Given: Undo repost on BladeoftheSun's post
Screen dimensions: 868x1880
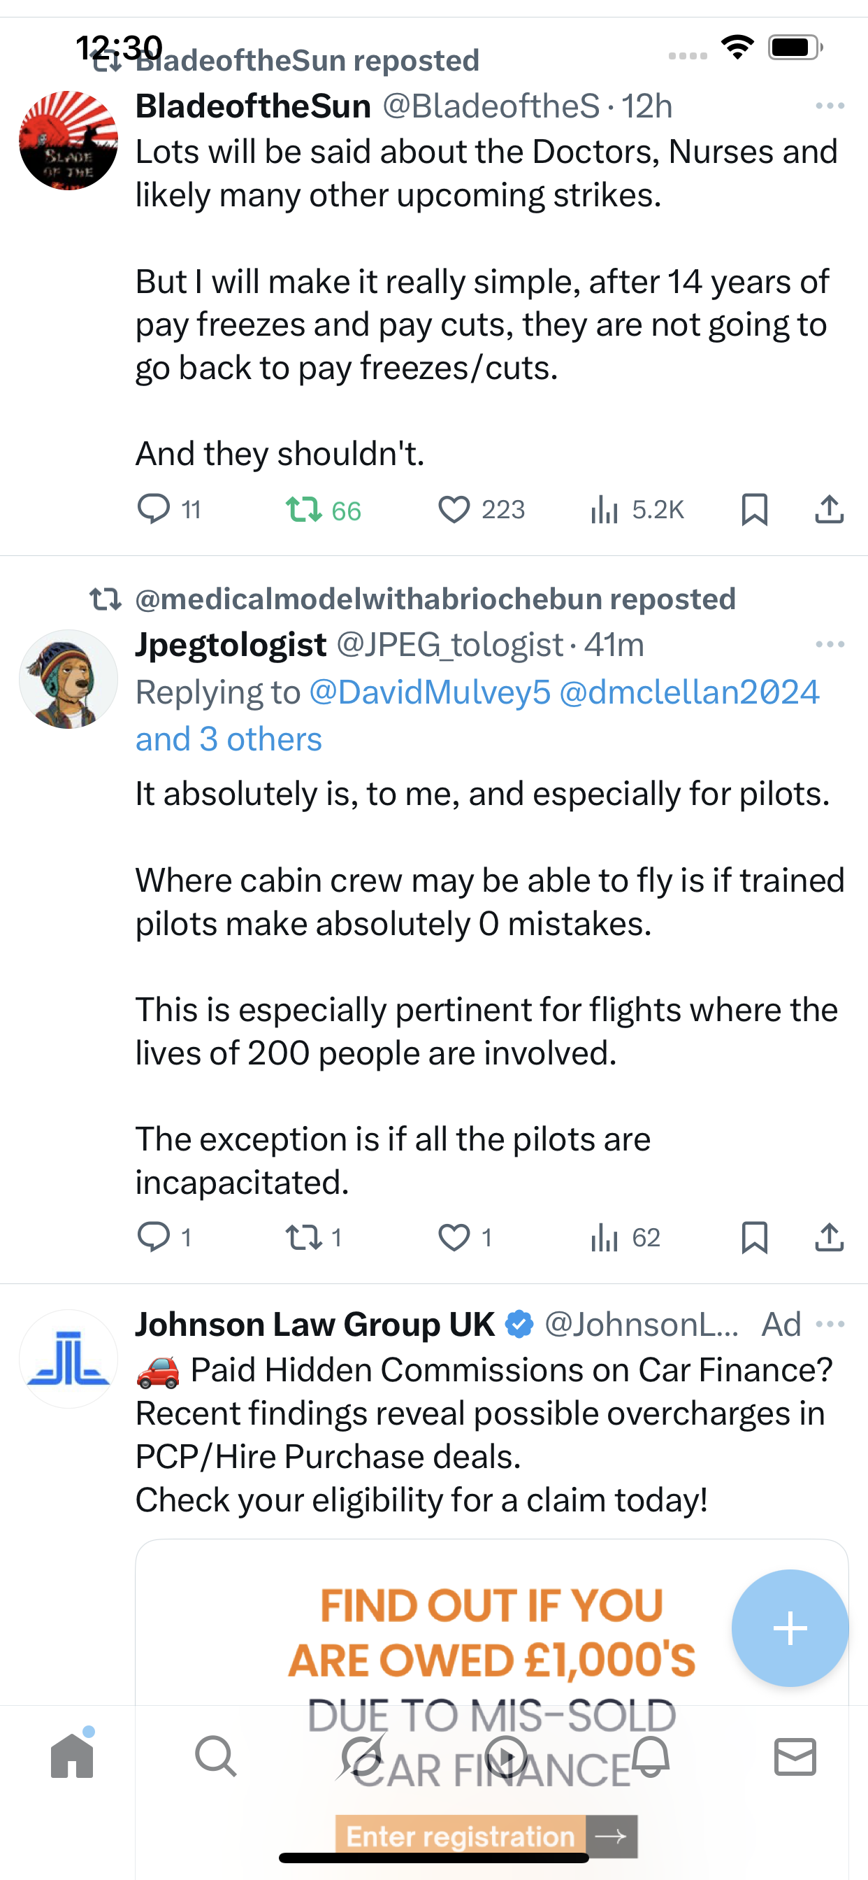Looking at the screenshot, I should [303, 508].
